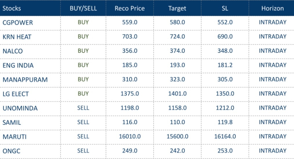The image size is (294, 159).
Task: Click the KRN HEAT stock row
Action: (17, 37)
